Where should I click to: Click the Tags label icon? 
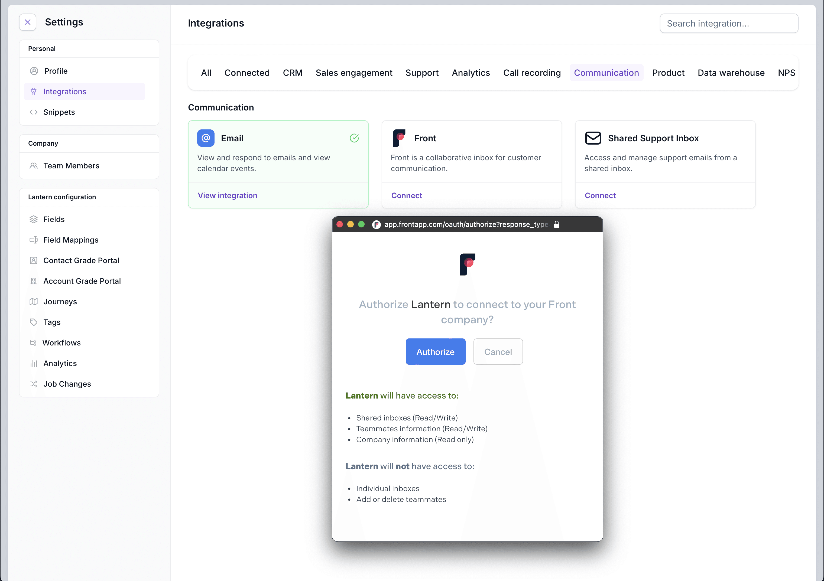tap(33, 322)
